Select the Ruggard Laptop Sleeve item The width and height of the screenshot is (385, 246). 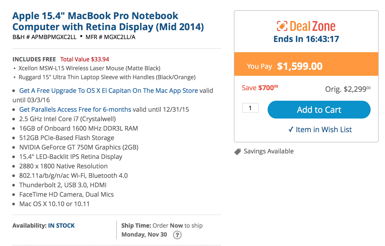(x=107, y=77)
